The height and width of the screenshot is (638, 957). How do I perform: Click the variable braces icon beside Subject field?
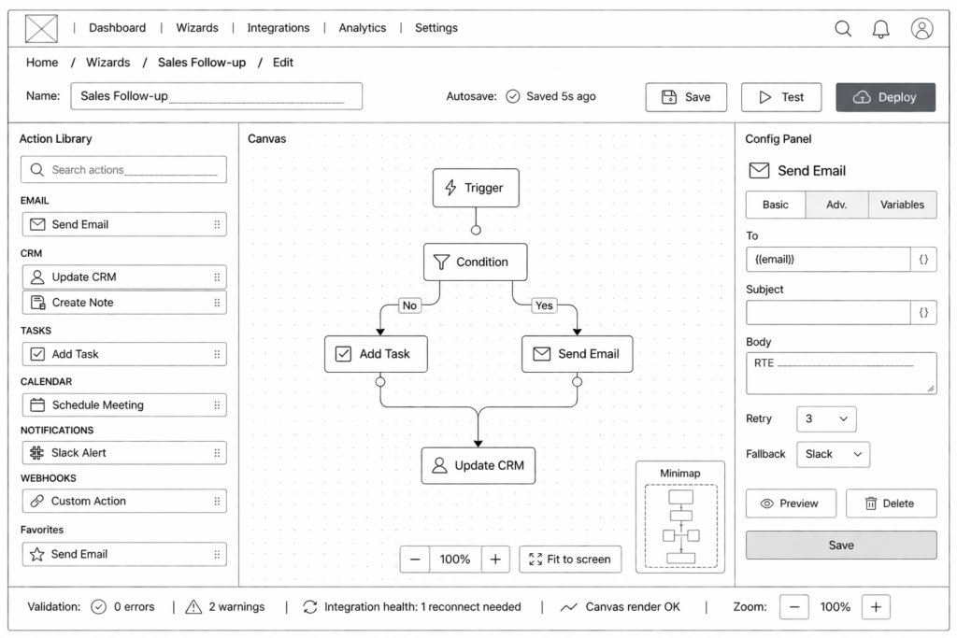[x=923, y=313]
